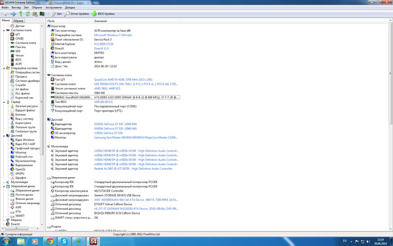Open Samsung SyncMaster monitor link
Image resolution: width=393 pixels, height=246 pixels.
(x=136, y=138)
